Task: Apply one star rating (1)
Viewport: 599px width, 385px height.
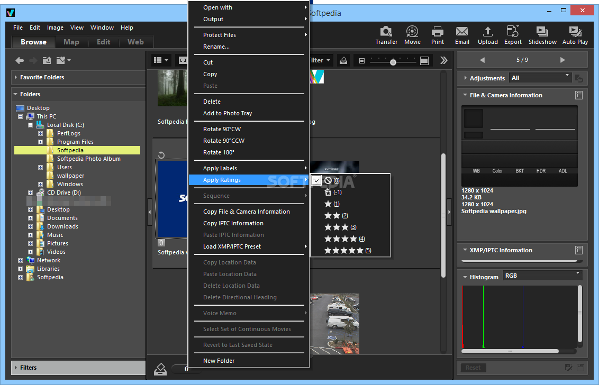Action: coord(332,204)
